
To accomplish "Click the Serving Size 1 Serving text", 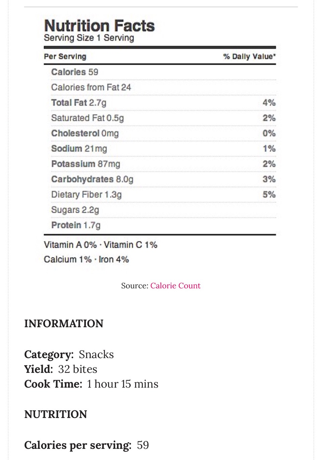I will pyautogui.click(x=89, y=38).
